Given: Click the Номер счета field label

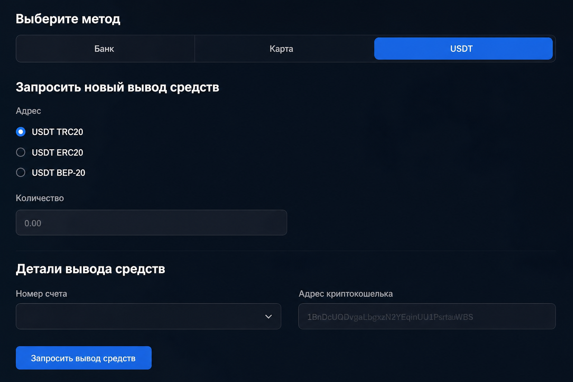Looking at the screenshot, I should [x=41, y=294].
